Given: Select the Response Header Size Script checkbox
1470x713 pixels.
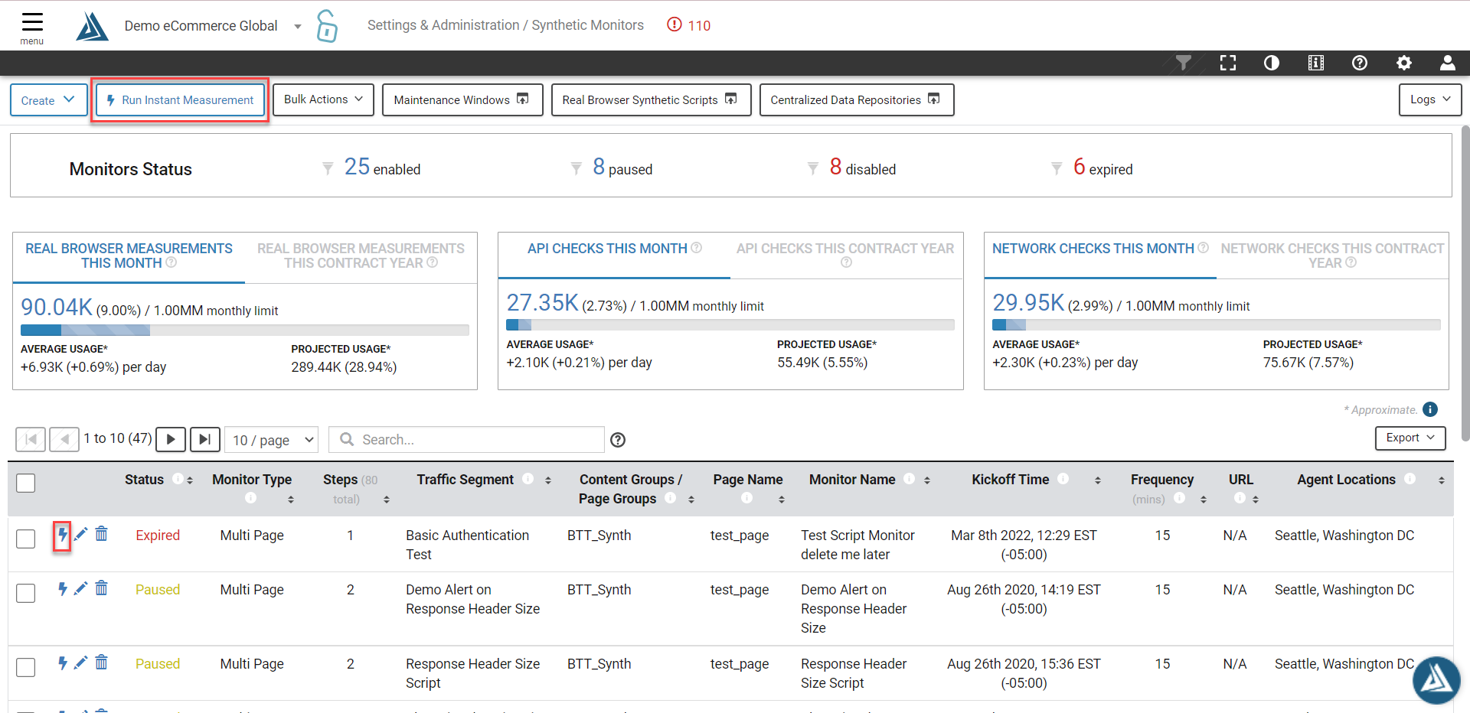Looking at the screenshot, I should (x=26, y=667).
